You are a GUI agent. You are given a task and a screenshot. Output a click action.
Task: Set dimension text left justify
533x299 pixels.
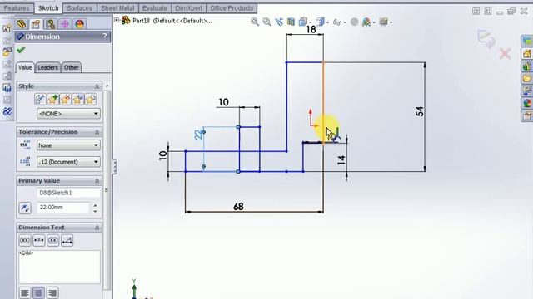pos(25,292)
